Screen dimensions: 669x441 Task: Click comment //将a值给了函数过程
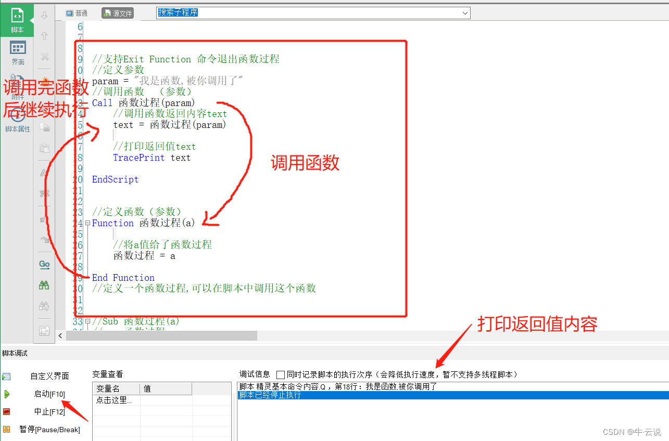(162, 245)
